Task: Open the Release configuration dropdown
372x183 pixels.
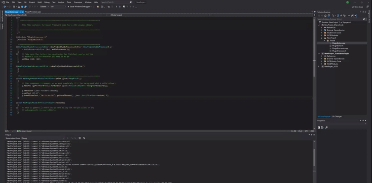Action: pos(44,7)
